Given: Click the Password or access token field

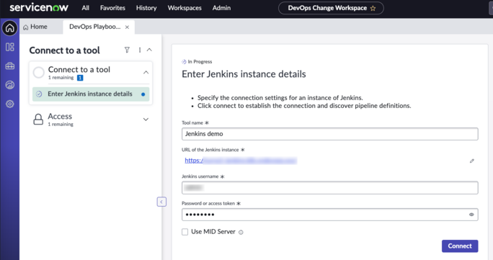Looking at the screenshot, I should click(330, 215).
